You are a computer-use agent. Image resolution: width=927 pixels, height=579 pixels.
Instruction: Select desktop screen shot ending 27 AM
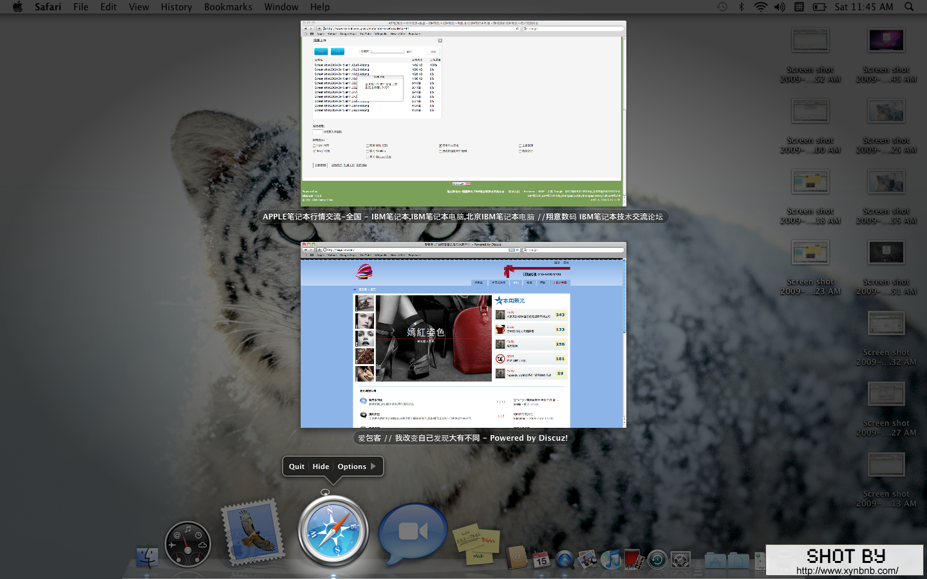(886, 410)
